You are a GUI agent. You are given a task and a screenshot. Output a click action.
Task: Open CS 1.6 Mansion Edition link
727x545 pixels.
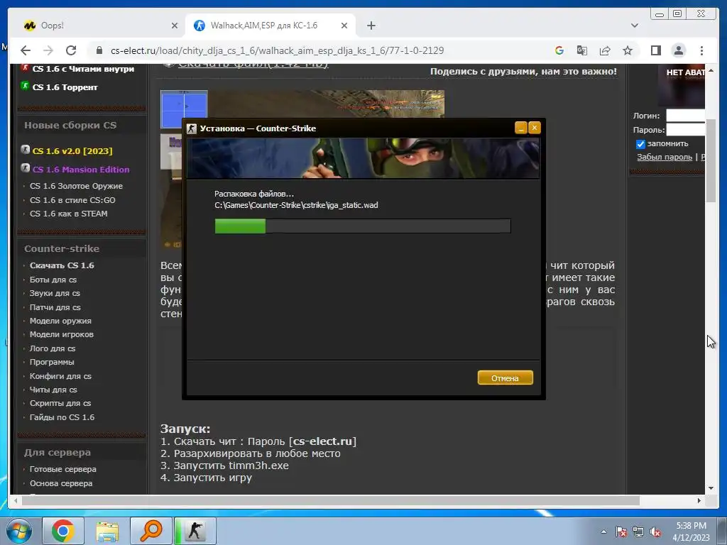pos(81,170)
